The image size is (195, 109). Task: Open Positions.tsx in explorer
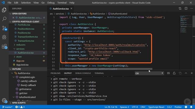pyautogui.click(x=24, y=33)
